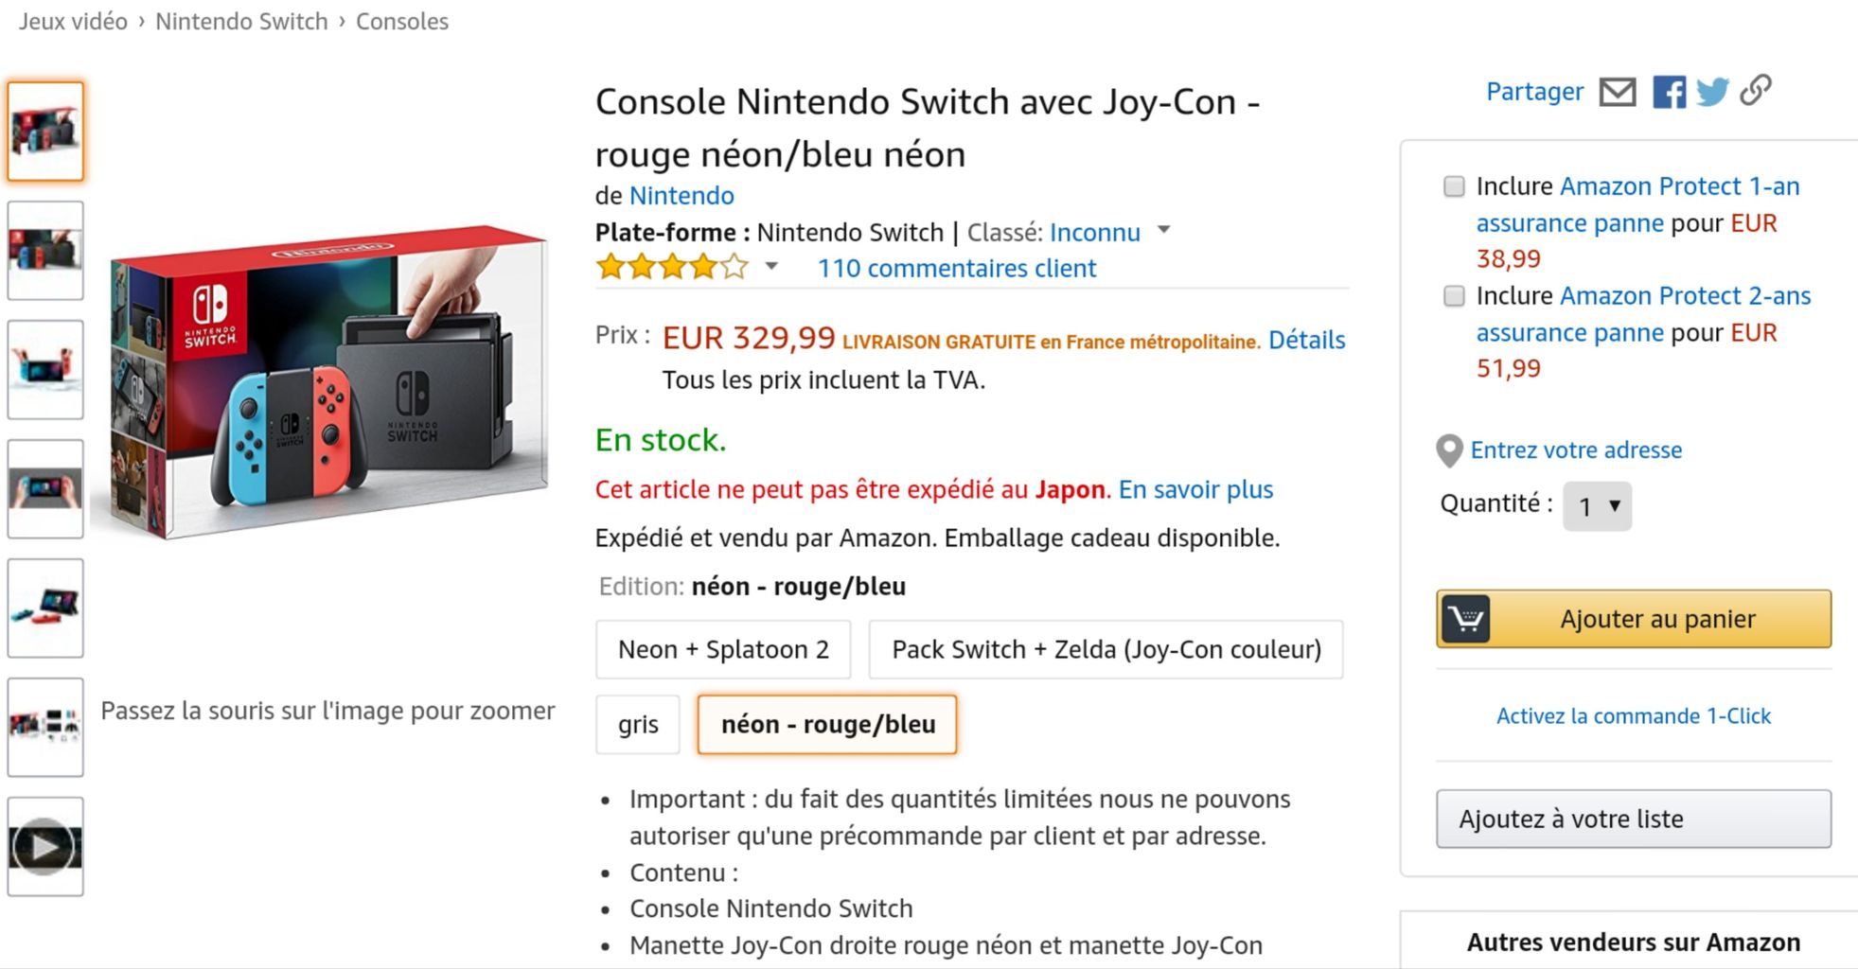Share the product via email icon
The height and width of the screenshot is (969, 1858).
point(1618,92)
